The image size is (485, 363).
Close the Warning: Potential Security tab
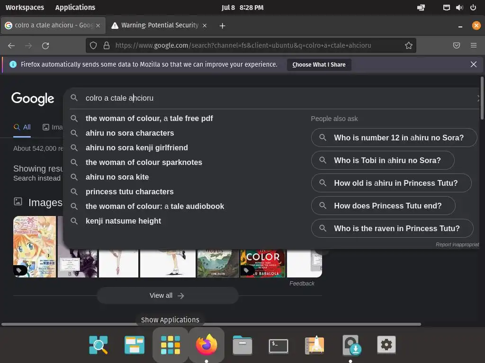coord(204,26)
